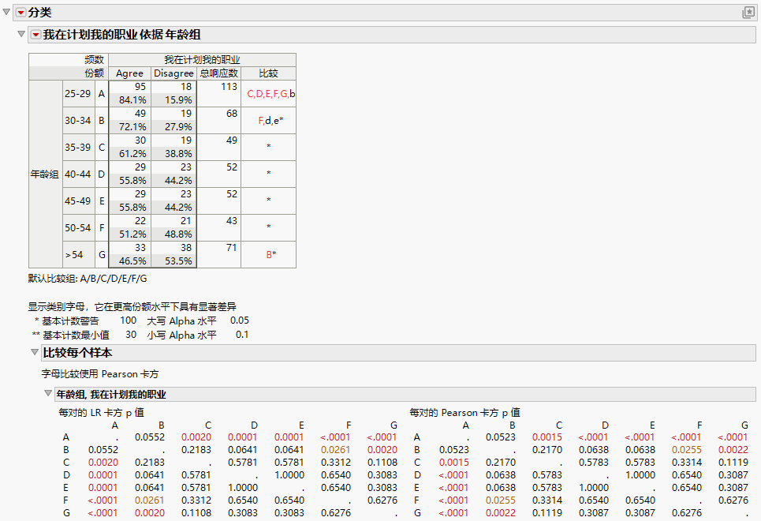Viewport: 761px width, 521px height.
Task: Click the 小写 Alpha 水平 value 0.1
Action: click(x=241, y=335)
